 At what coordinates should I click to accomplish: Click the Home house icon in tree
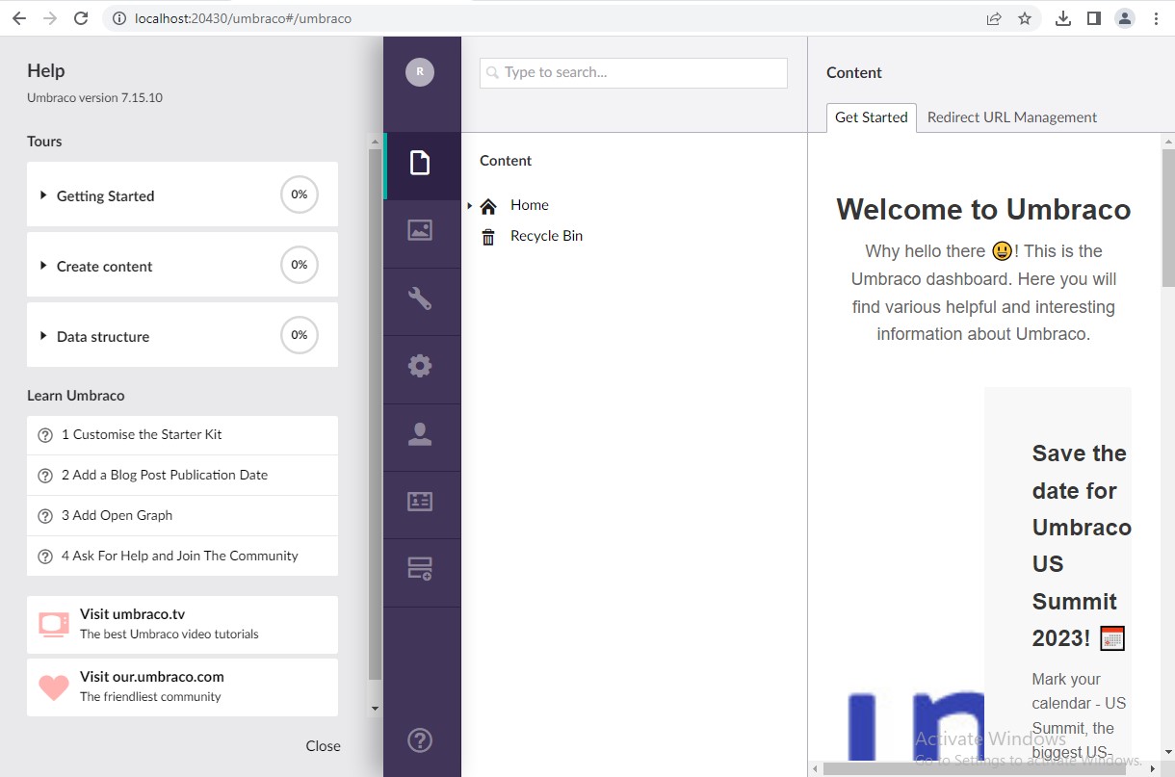click(488, 206)
